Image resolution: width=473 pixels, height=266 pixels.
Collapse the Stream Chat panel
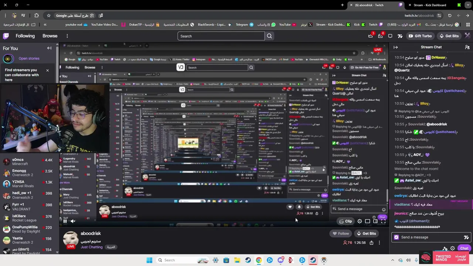tap(395, 47)
